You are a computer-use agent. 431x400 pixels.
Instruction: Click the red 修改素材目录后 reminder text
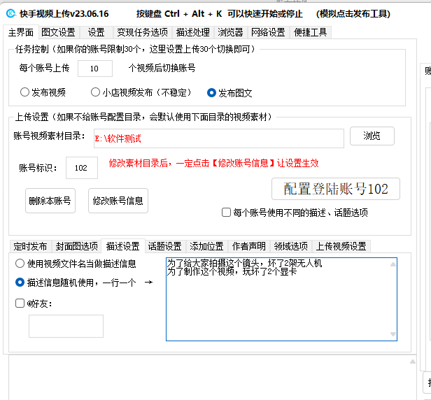(x=213, y=163)
